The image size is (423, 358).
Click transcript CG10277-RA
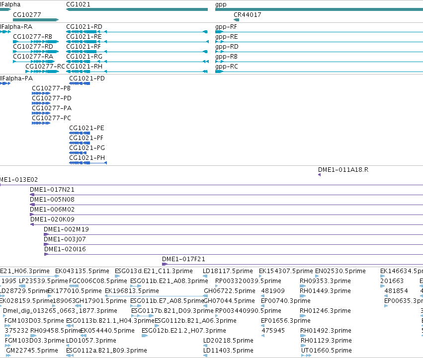34,62
